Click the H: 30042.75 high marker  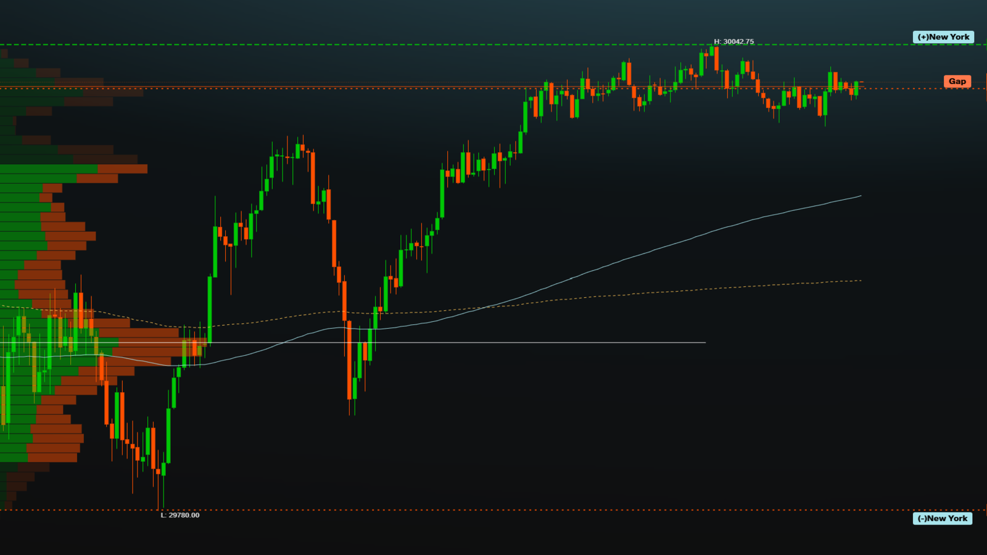tap(734, 42)
